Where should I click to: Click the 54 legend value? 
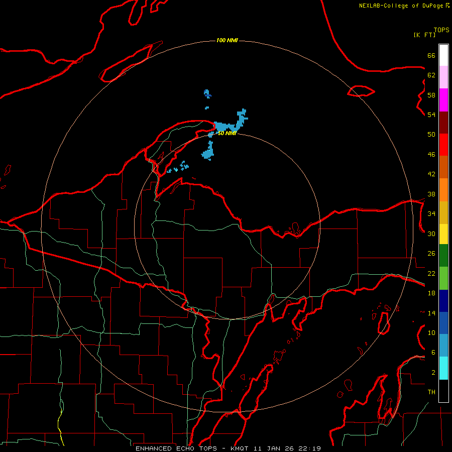[431, 115]
